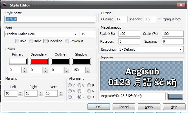Click the preview text input field
Viewport: 188px width, 113px height.
[x=133, y=96]
